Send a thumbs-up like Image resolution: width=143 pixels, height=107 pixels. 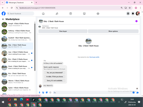pos(138,92)
